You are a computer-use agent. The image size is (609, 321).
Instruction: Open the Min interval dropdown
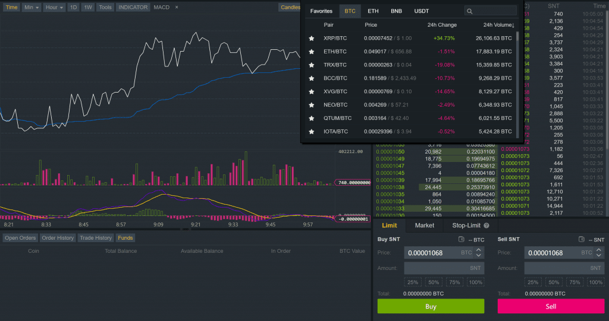tap(32, 7)
